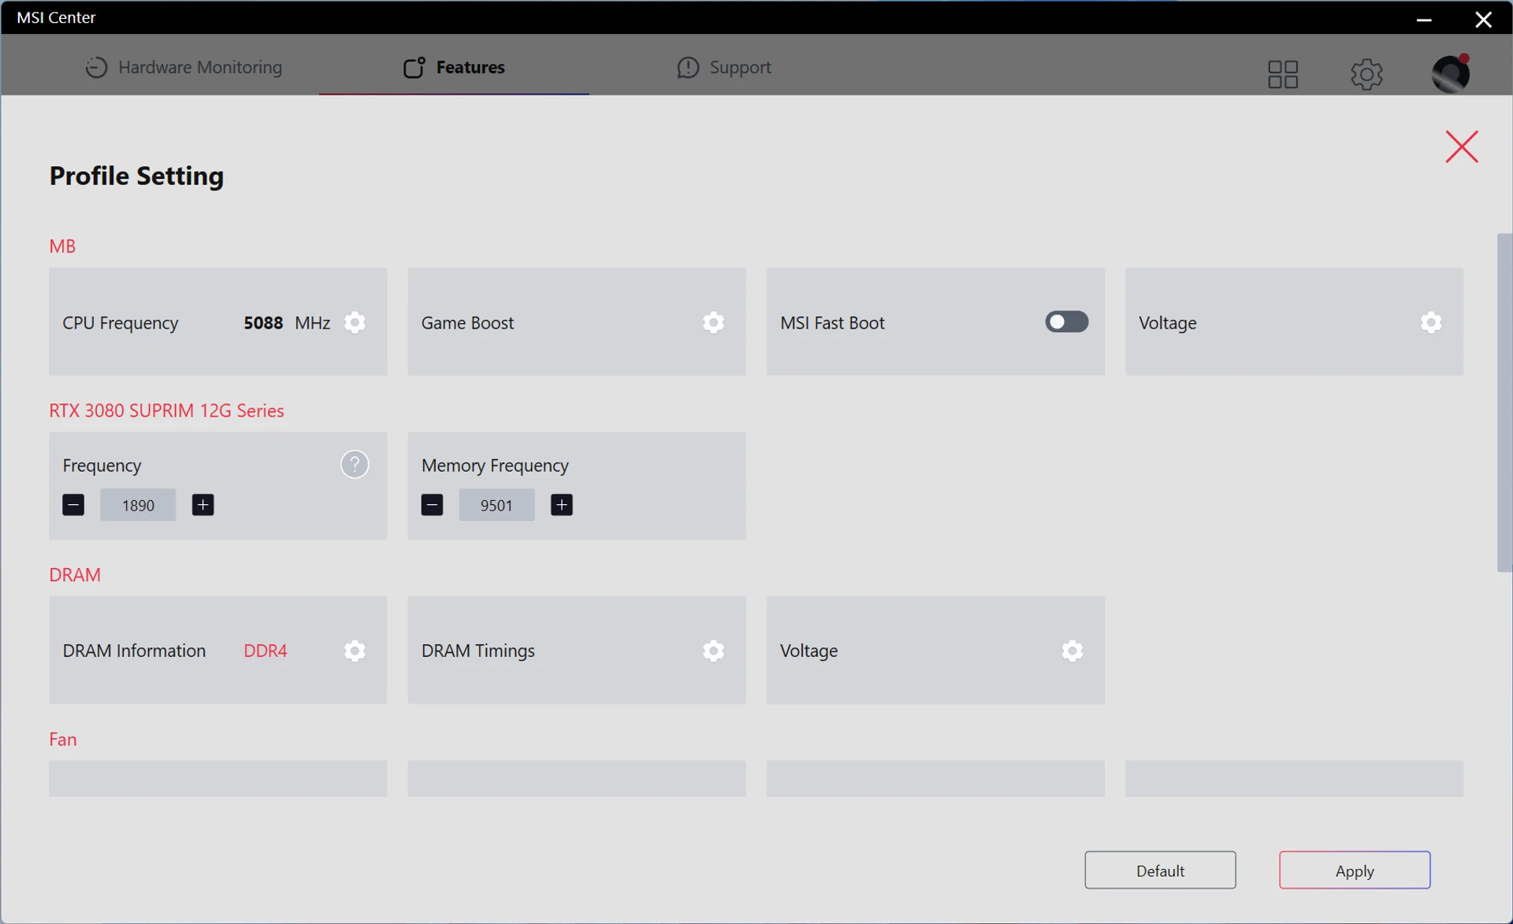
Task: Go to the Support tab
Action: 724,67
